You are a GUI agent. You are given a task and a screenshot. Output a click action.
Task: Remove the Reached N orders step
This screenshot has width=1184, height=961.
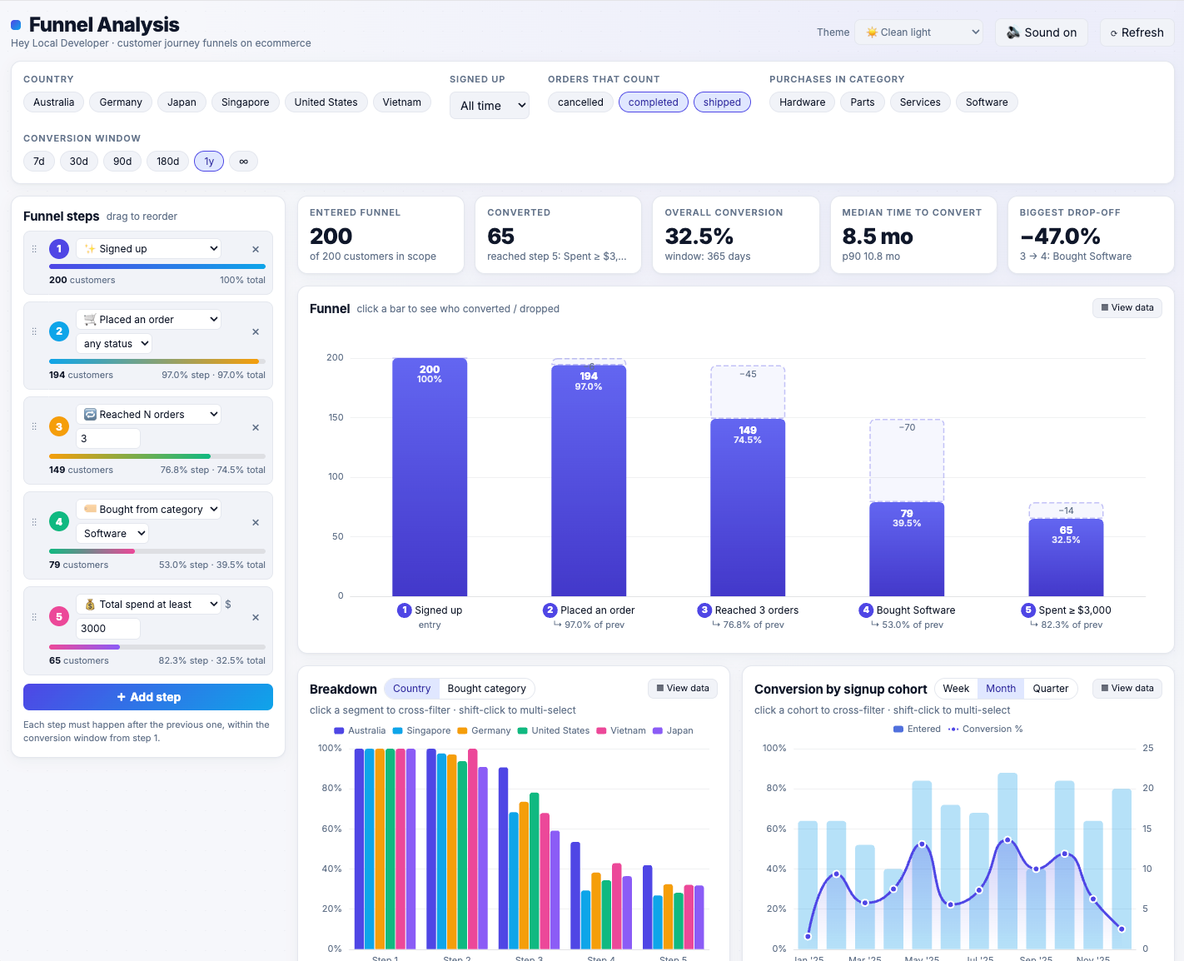(256, 427)
